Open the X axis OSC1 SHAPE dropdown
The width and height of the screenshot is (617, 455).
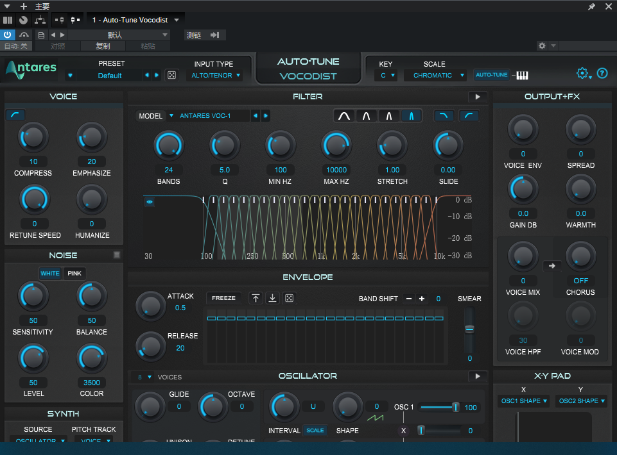(524, 401)
